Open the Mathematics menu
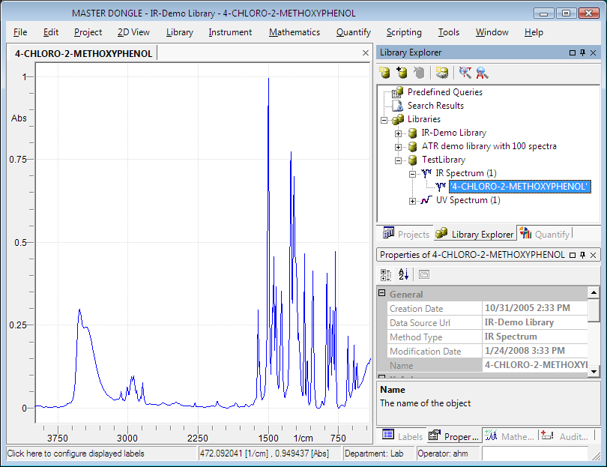 (294, 32)
